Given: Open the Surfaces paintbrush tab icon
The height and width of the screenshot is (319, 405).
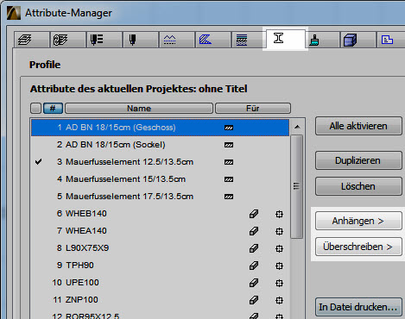Looking at the screenshot, I should (314, 41).
